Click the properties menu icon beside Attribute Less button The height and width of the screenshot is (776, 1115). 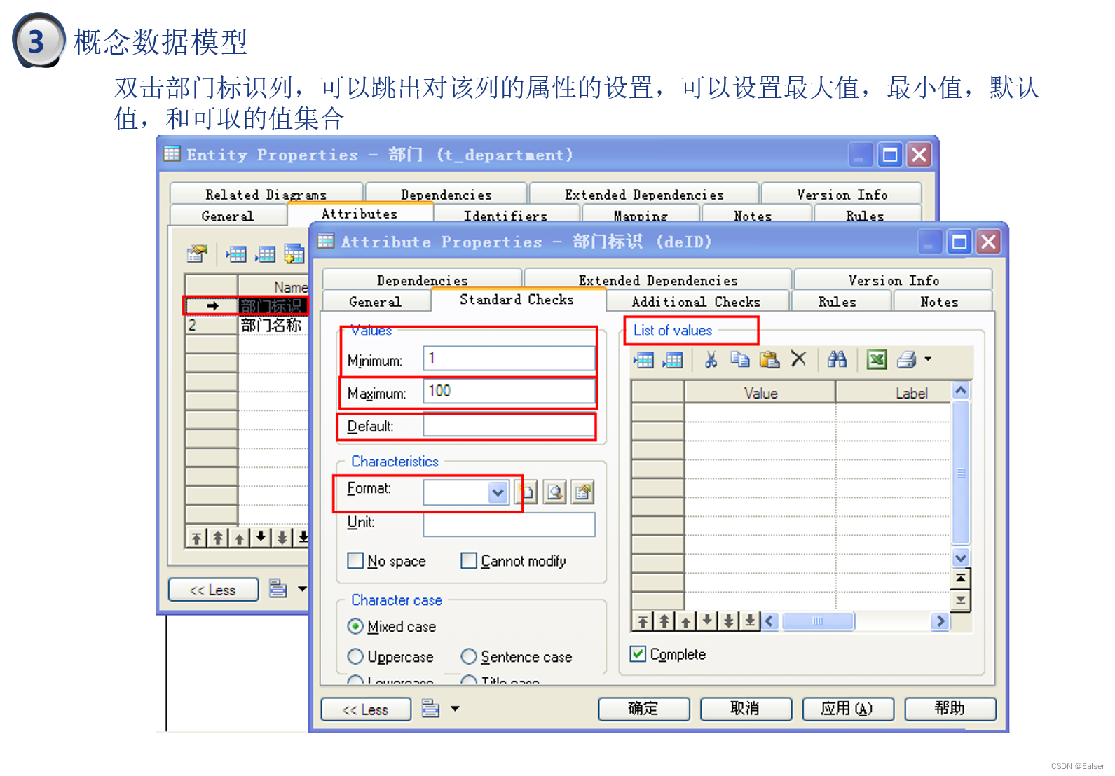coord(430,709)
